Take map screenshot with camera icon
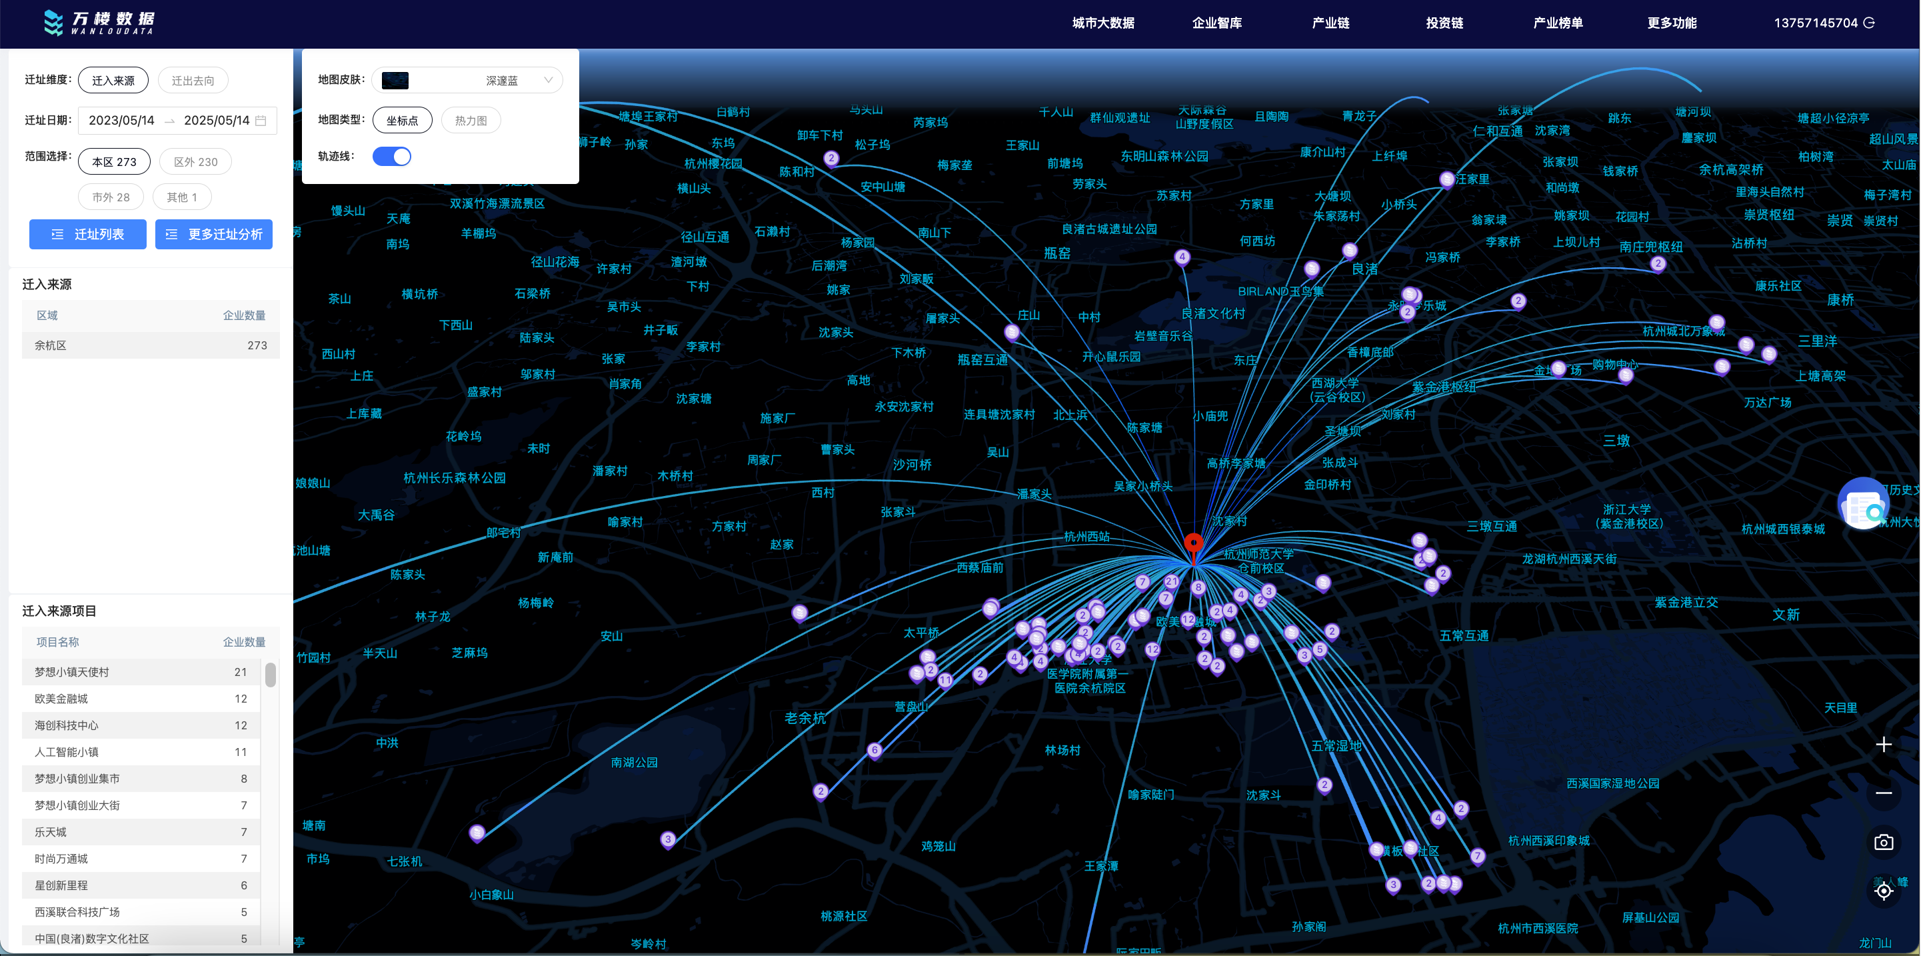 coord(1883,842)
